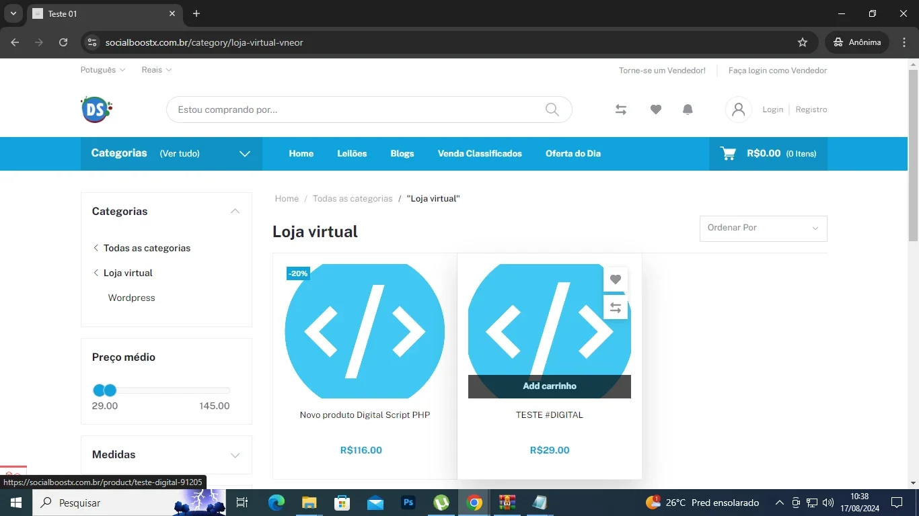Open Novo produto Digital Script PHP thumbnail
This screenshot has height=516, width=919.
pos(365,331)
